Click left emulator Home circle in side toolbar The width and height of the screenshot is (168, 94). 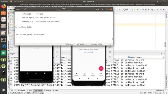click(x=57, y=52)
